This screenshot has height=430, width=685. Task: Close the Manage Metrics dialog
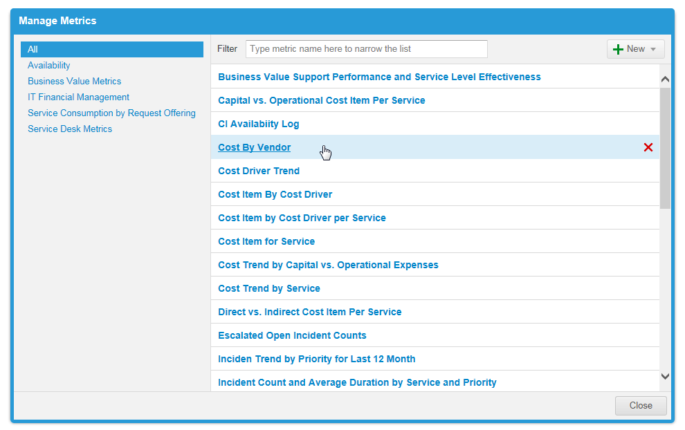click(x=640, y=406)
